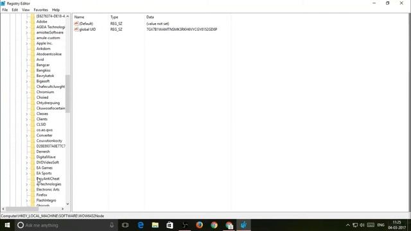Open the Help menu
This screenshot has width=411, height=231.
click(x=56, y=10)
